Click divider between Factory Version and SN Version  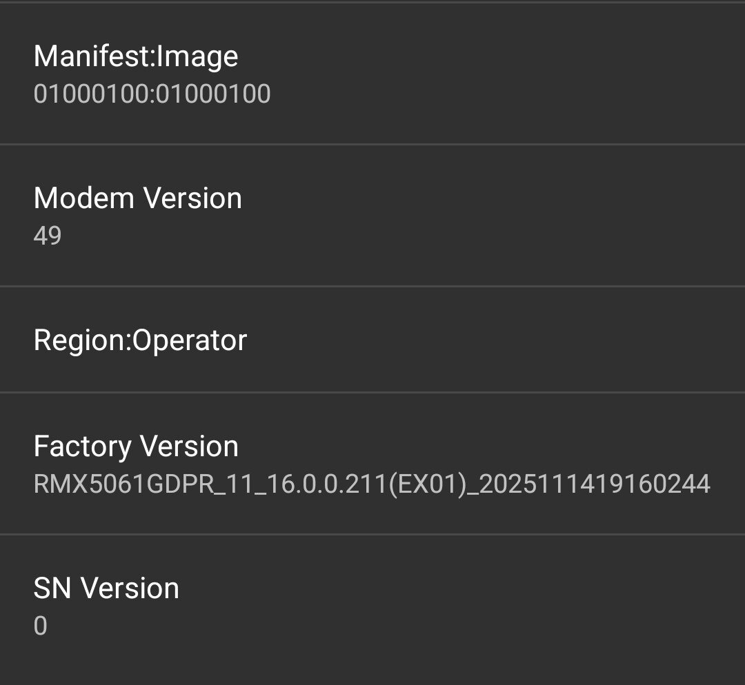372,534
